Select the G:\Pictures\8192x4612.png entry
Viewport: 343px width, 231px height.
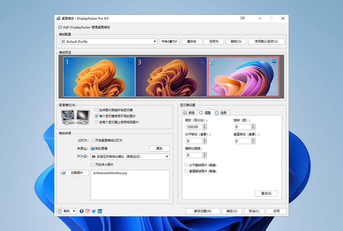[x=110, y=173]
